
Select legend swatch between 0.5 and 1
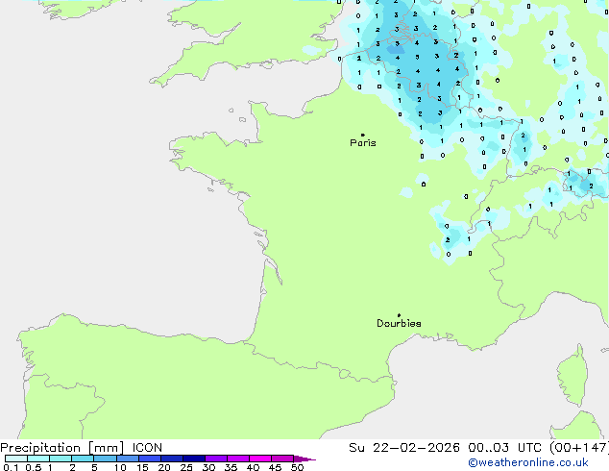point(38,459)
